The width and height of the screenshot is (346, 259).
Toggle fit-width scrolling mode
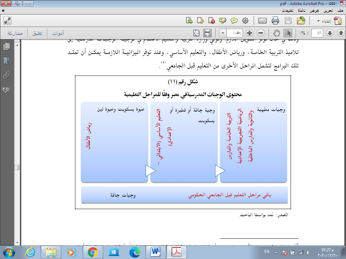point(207,33)
